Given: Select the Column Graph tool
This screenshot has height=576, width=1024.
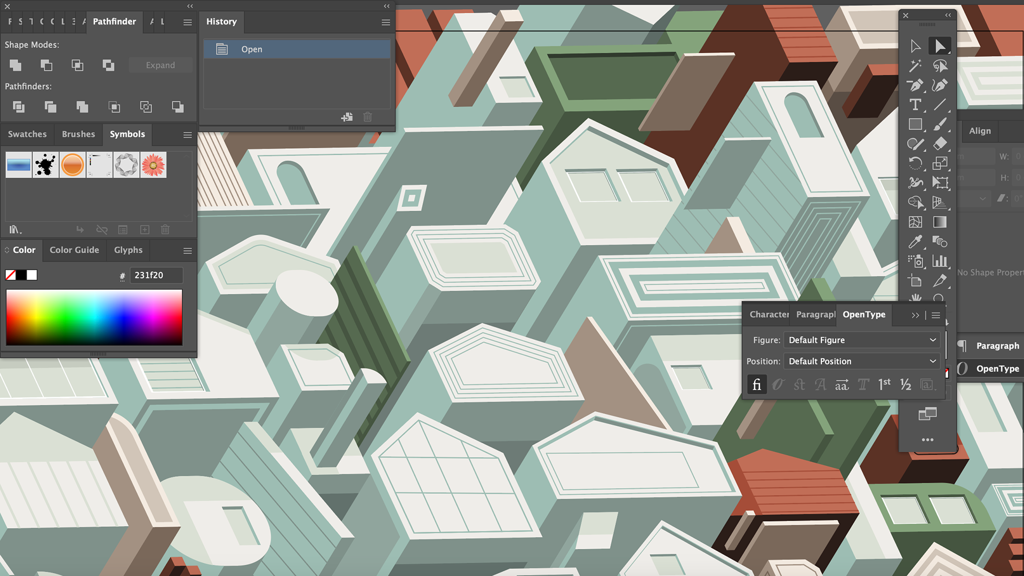Looking at the screenshot, I should coord(940,261).
